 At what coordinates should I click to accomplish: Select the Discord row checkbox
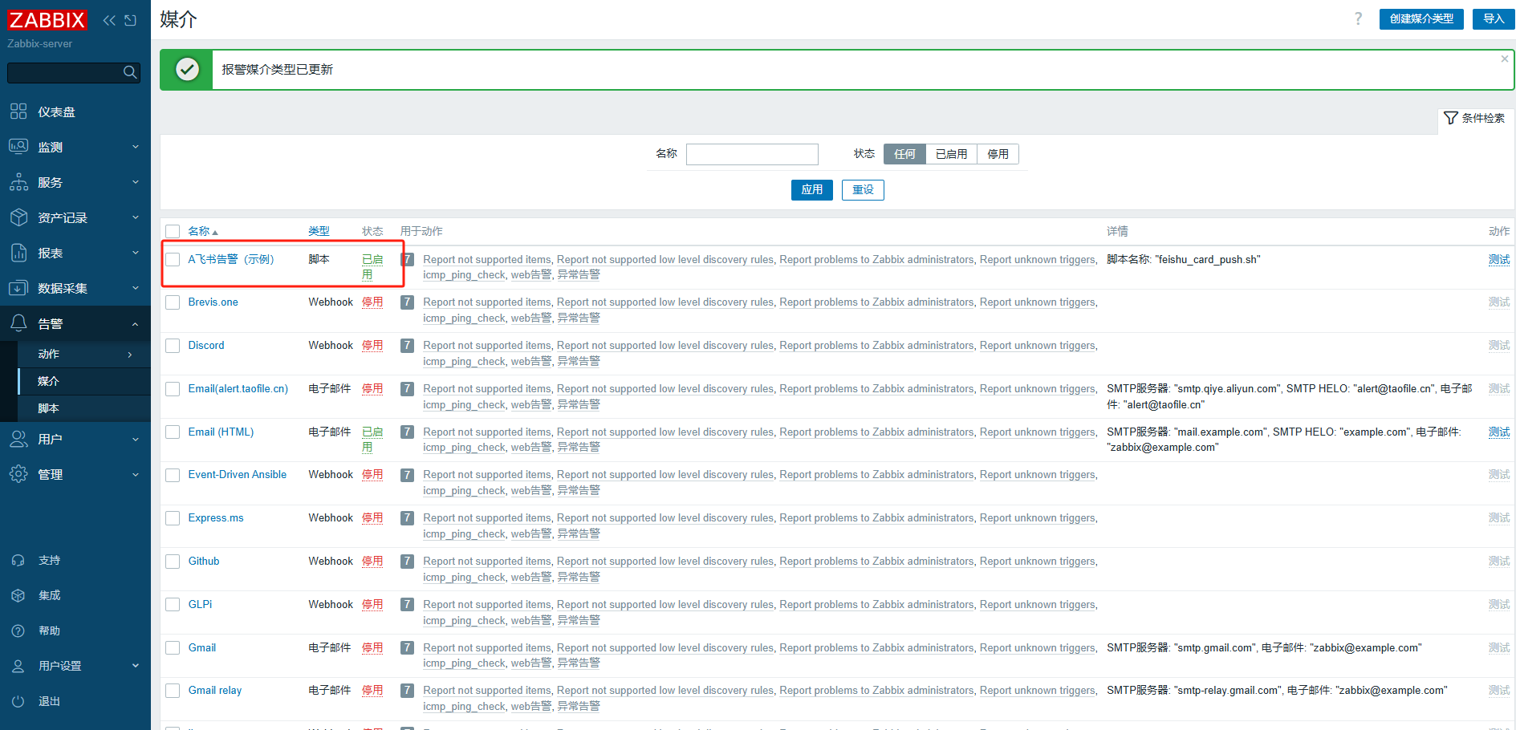point(173,346)
